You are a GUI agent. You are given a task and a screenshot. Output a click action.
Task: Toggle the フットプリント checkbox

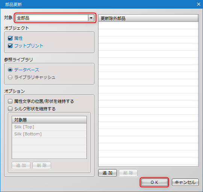10,46
